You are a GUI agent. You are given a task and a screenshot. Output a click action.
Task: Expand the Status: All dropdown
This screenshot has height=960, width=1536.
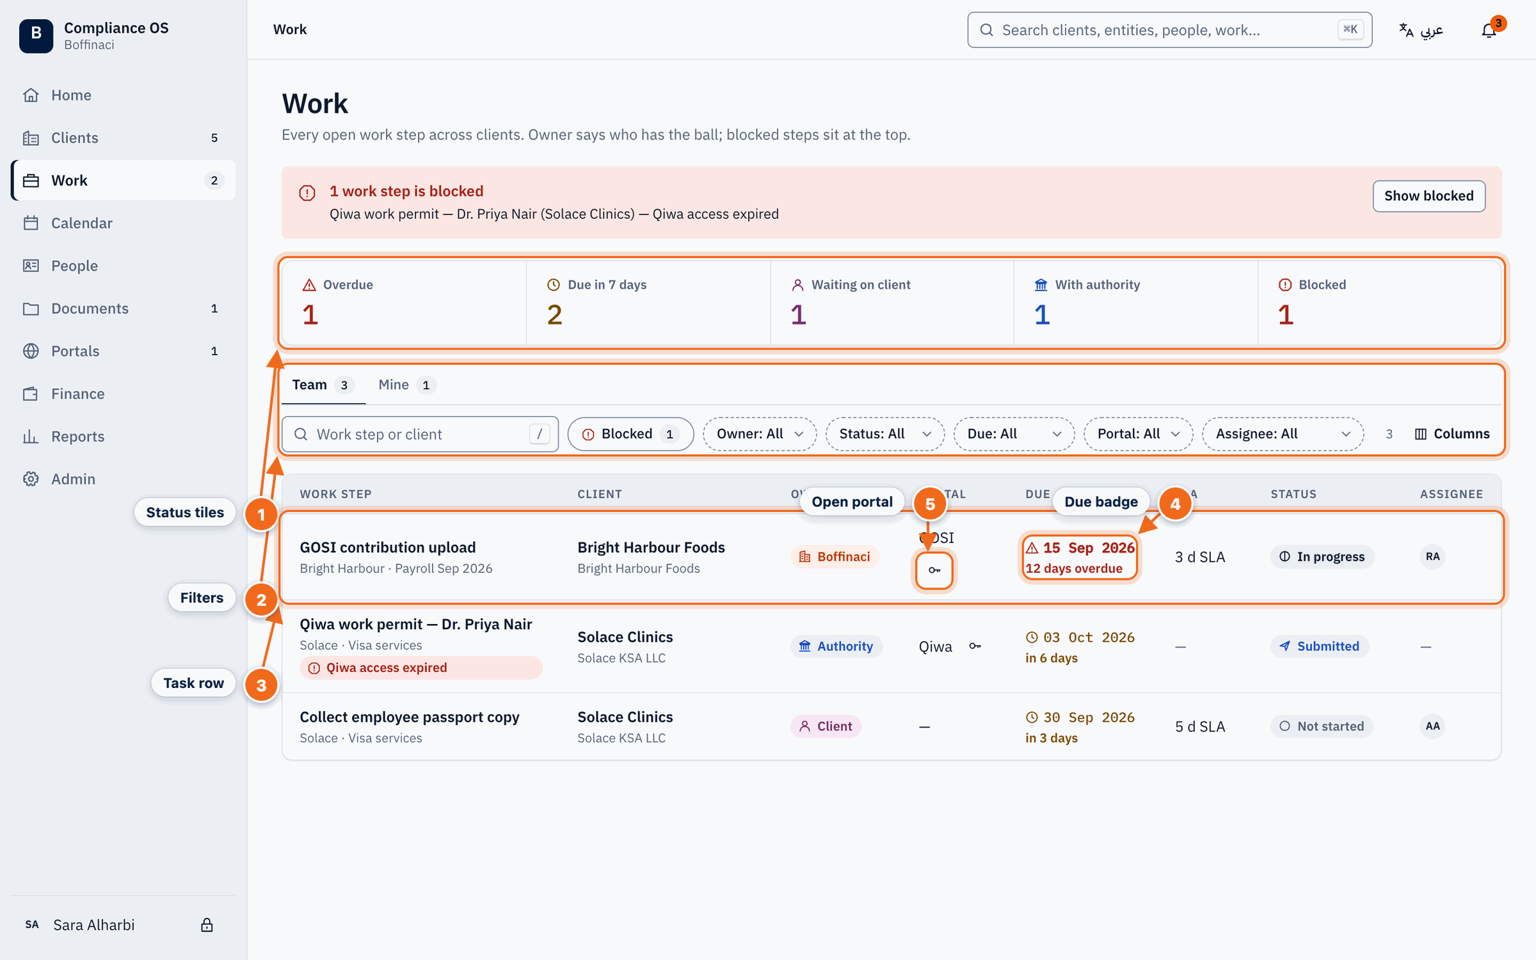[885, 434]
